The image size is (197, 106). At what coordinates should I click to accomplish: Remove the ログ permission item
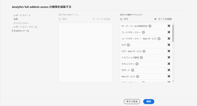[169, 45]
